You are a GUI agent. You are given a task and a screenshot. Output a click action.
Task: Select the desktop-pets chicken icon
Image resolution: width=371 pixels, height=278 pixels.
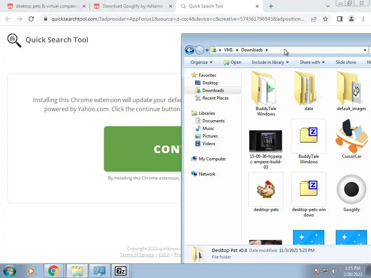tap(266, 189)
